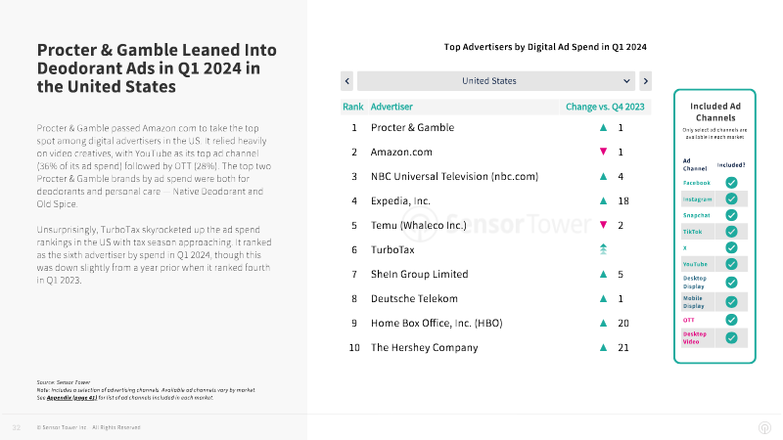The height and width of the screenshot is (440, 783).
Task: Toggle the Facebook included checkmark
Action: (x=731, y=183)
